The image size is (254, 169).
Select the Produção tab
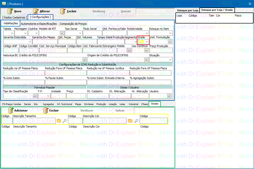(101, 104)
